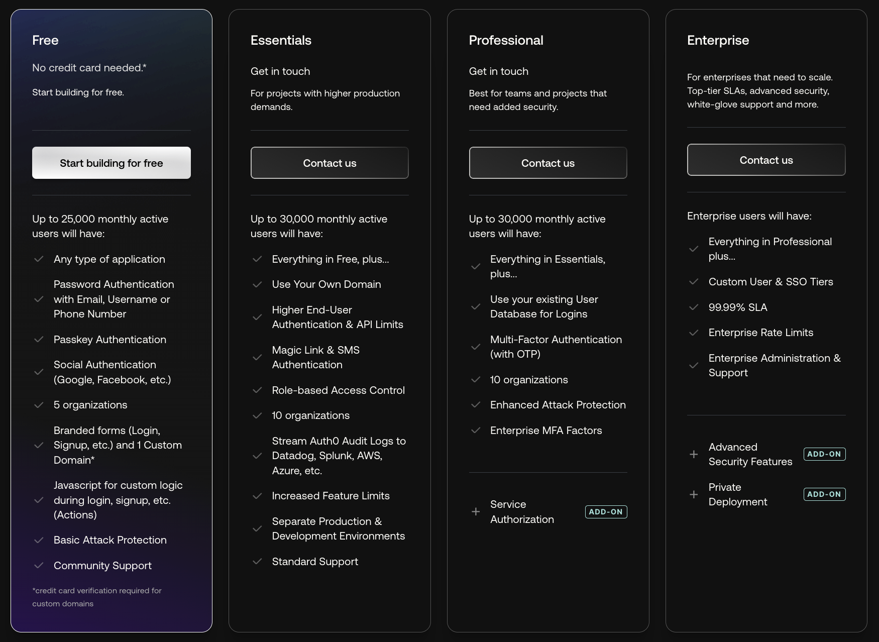The height and width of the screenshot is (642, 879).
Task: Click the checkmark next to Passkey Authentication
Action: 39,340
